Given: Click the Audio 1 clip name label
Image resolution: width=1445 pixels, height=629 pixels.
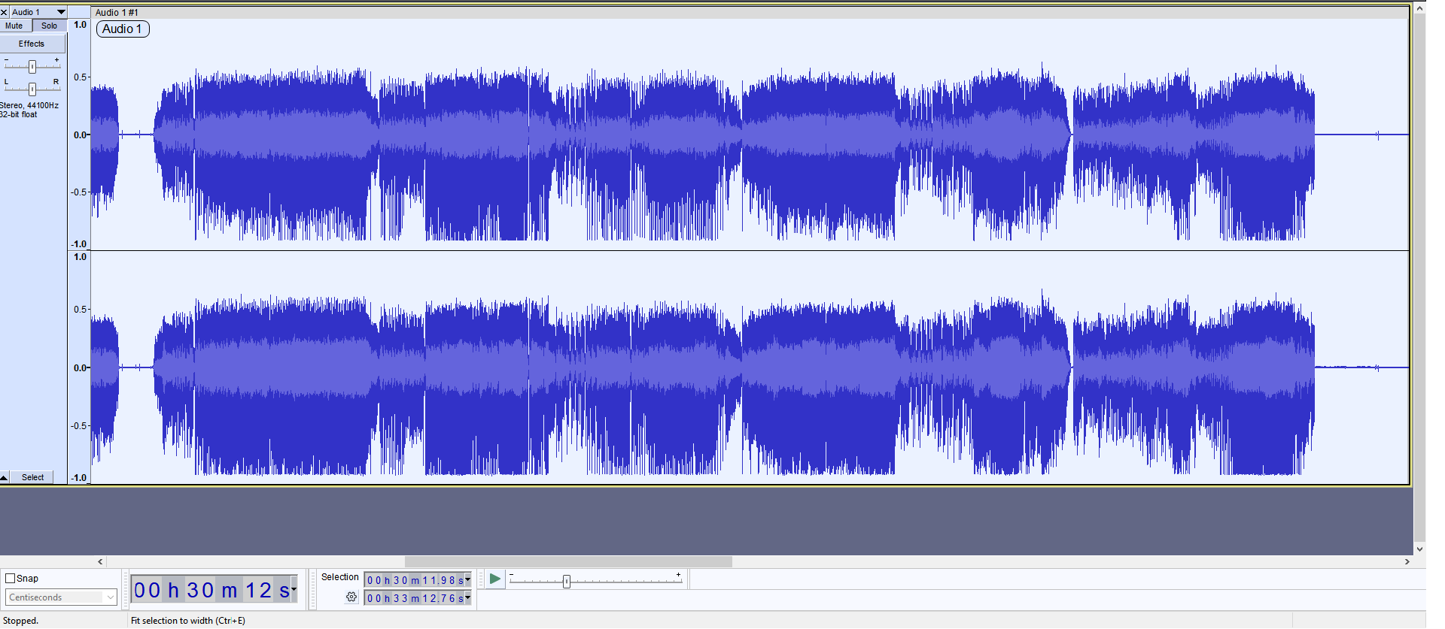Looking at the screenshot, I should pyautogui.click(x=123, y=29).
